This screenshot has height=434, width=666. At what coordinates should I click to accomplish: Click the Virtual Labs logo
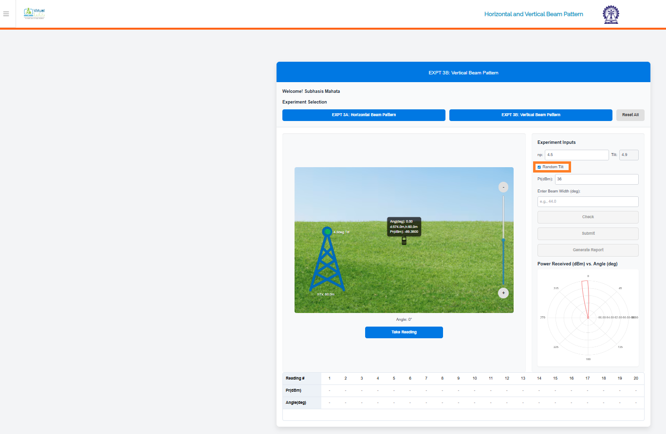pyautogui.click(x=35, y=13)
